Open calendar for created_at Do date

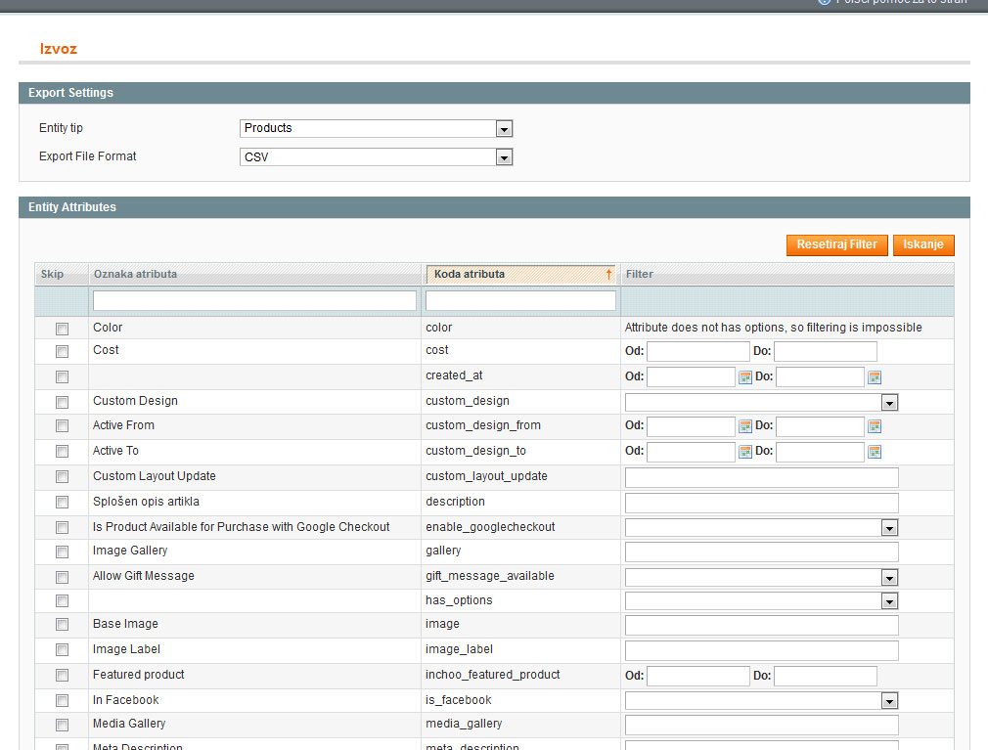875,377
